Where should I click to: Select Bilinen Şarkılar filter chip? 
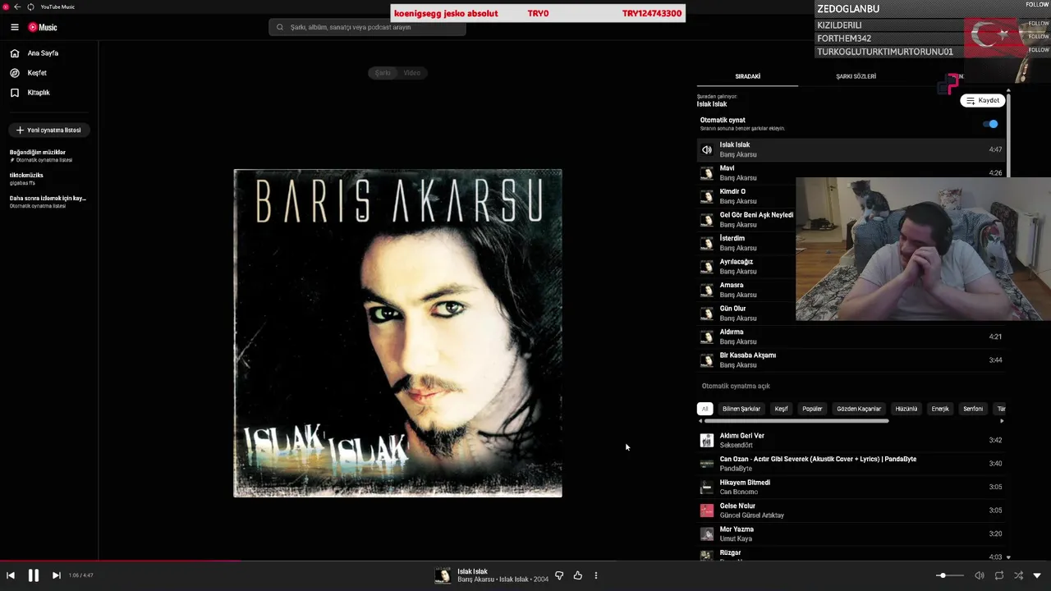[741, 409]
